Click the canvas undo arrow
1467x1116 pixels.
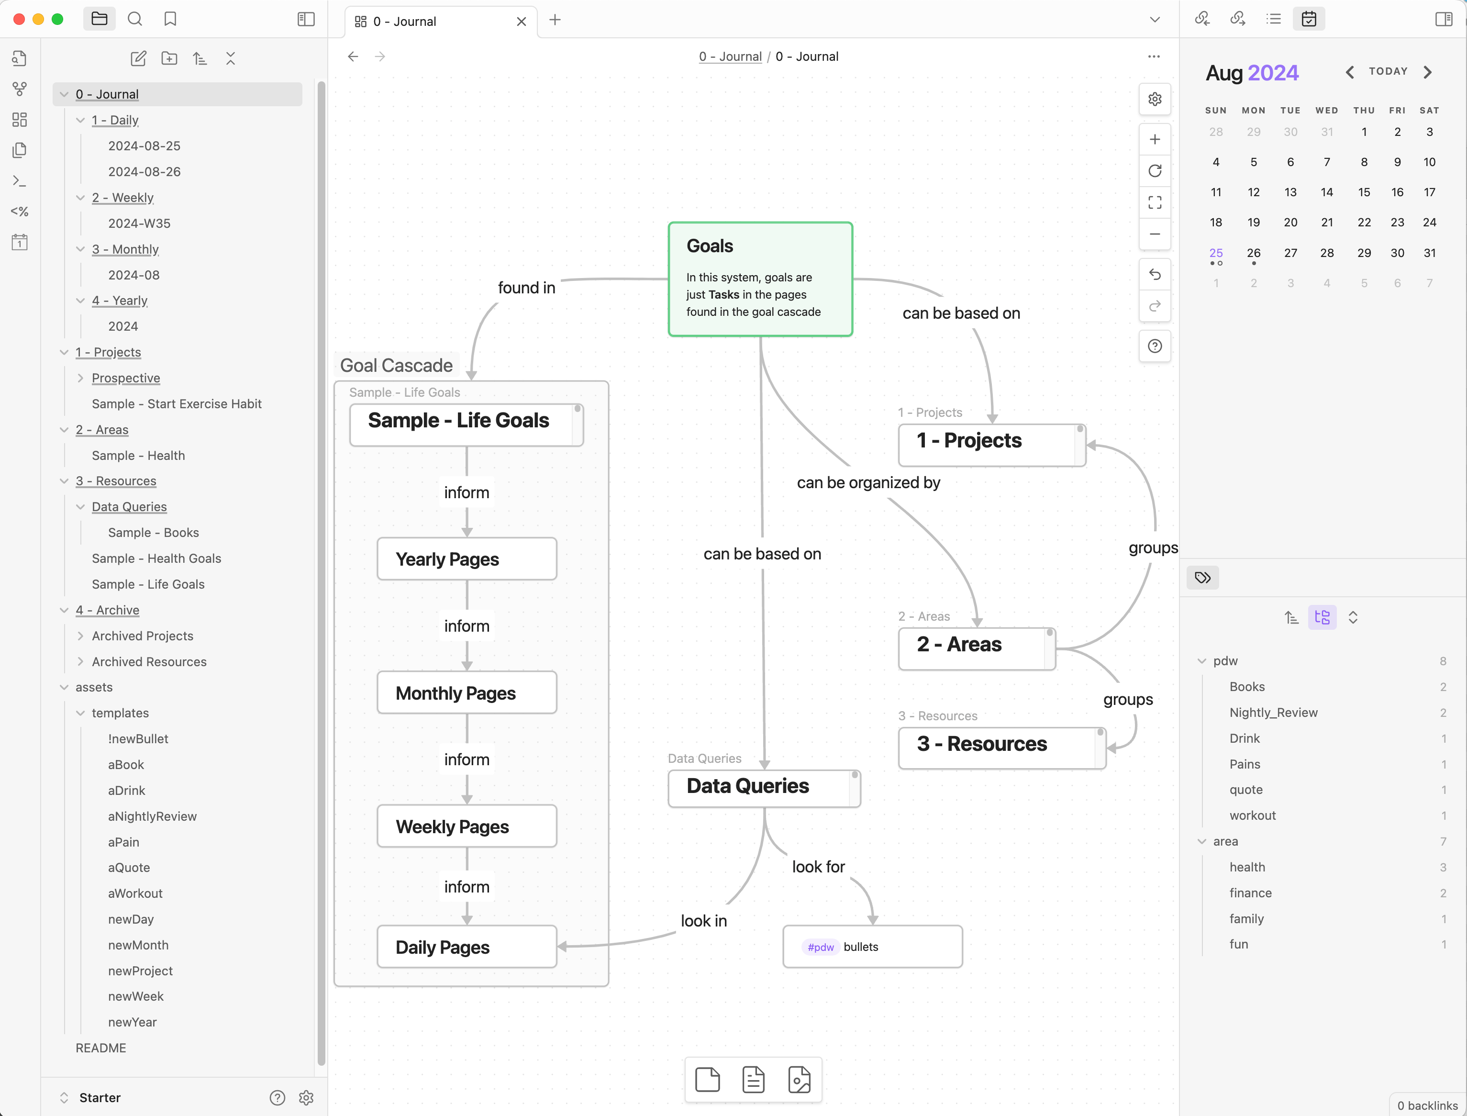[1154, 274]
